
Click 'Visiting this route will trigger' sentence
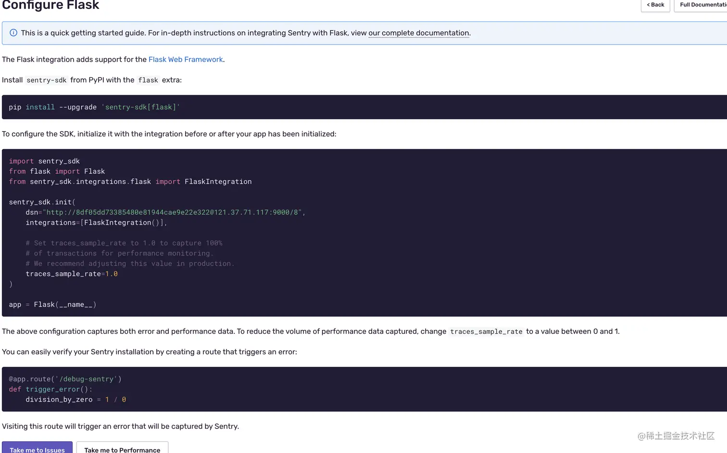click(x=120, y=426)
